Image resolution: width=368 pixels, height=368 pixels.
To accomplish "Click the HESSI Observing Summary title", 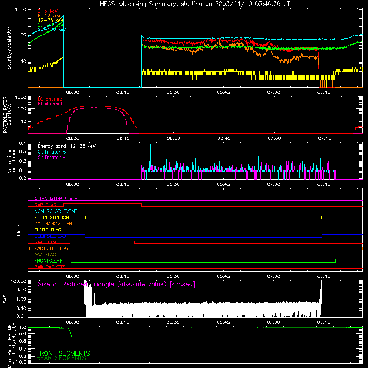I will coord(195,4).
